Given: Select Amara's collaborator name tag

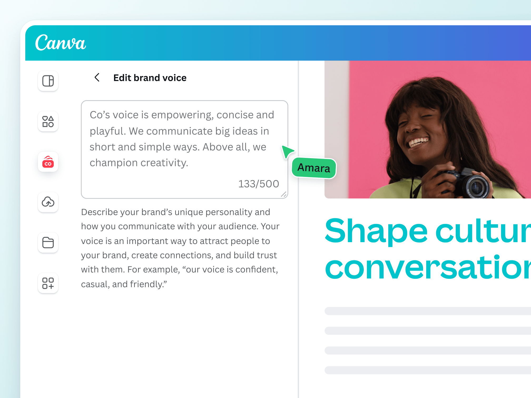Looking at the screenshot, I should pos(314,168).
